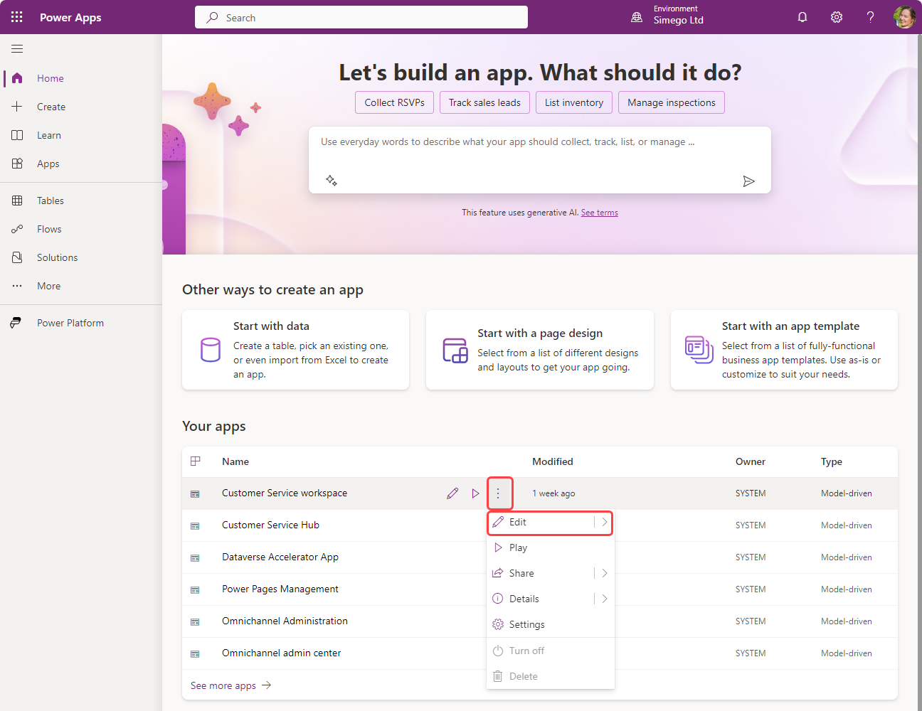Focus the Search box in header
Screen dimensions: 922x711
click(x=361, y=17)
